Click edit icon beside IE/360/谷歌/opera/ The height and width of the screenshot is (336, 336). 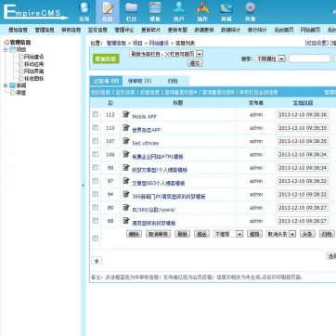(126, 207)
